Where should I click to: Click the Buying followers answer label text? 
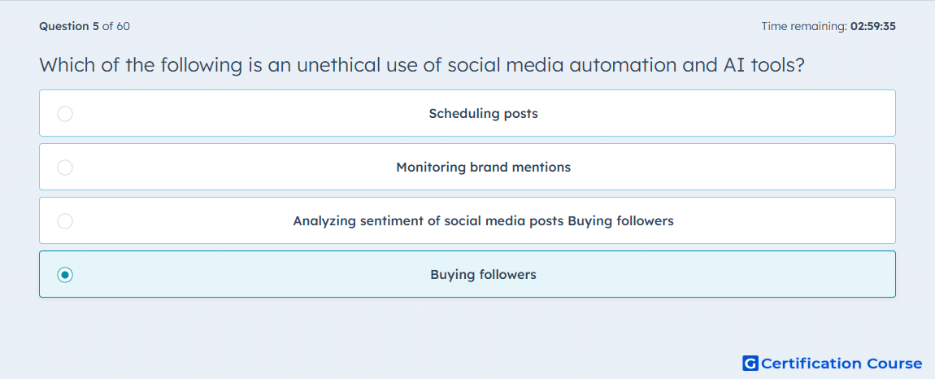pos(483,275)
